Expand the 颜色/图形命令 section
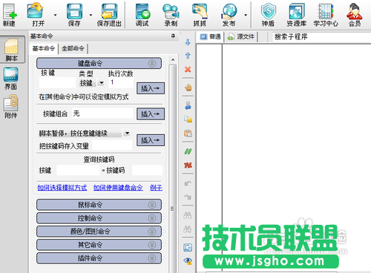 click(x=152, y=231)
